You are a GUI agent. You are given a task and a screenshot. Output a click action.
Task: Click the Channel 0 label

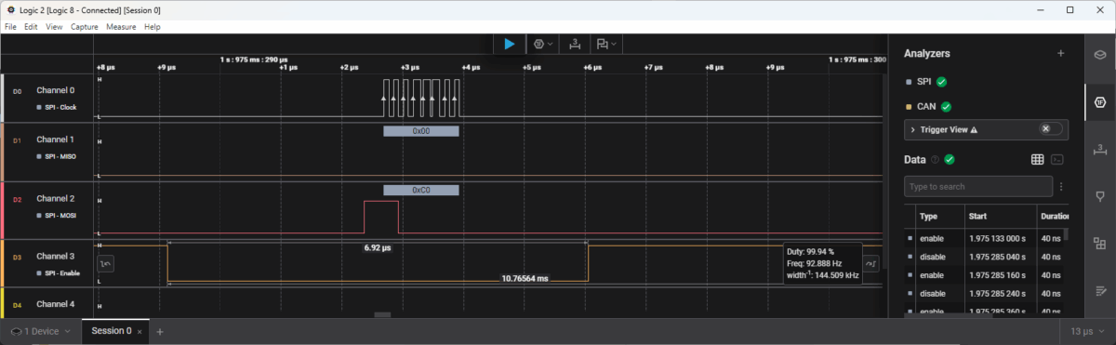[x=55, y=90]
